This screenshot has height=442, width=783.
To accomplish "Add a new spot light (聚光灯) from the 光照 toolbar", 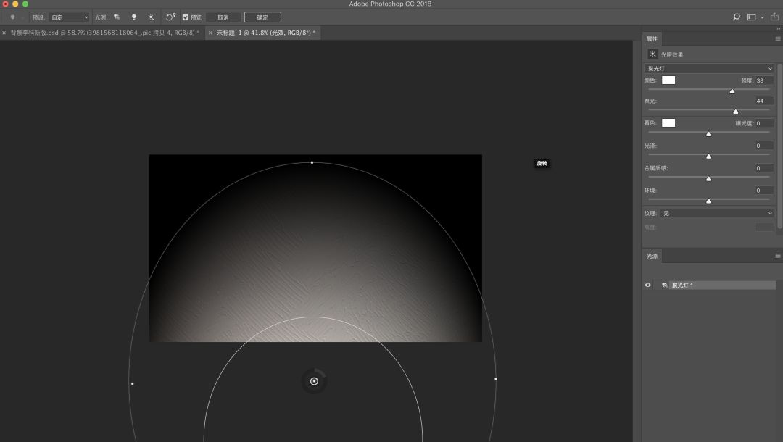I will (x=117, y=17).
